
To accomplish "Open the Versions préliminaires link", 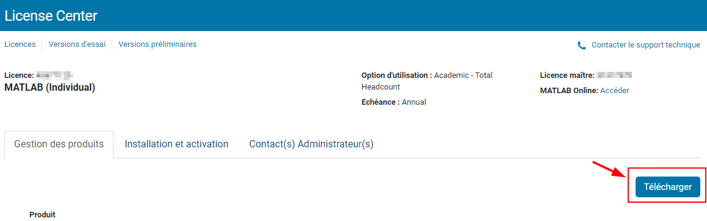I will tap(158, 44).
